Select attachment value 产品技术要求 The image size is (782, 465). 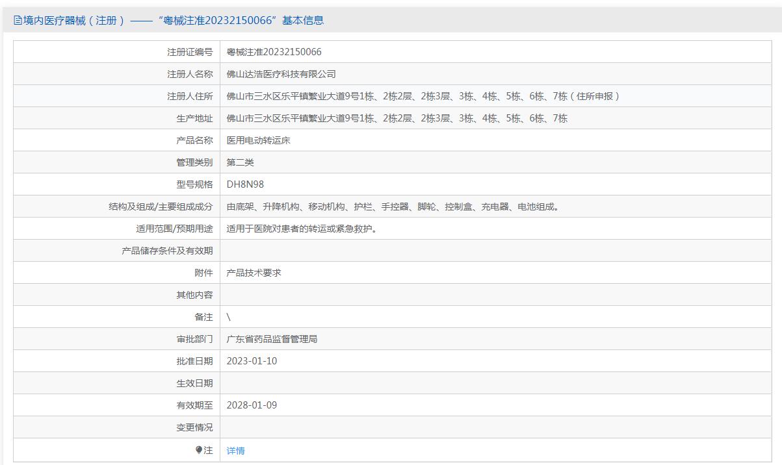click(254, 273)
